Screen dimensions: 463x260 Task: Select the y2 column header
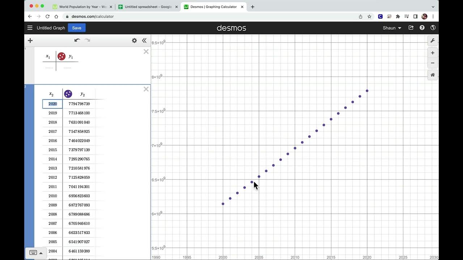(83, 94)
